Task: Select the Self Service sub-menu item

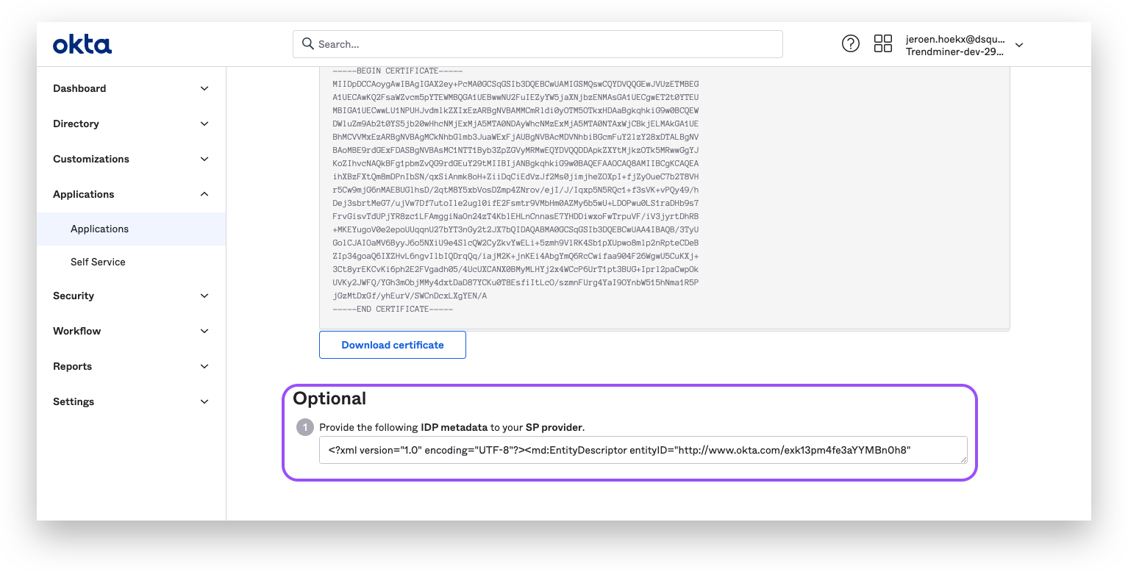Action: 98,262
